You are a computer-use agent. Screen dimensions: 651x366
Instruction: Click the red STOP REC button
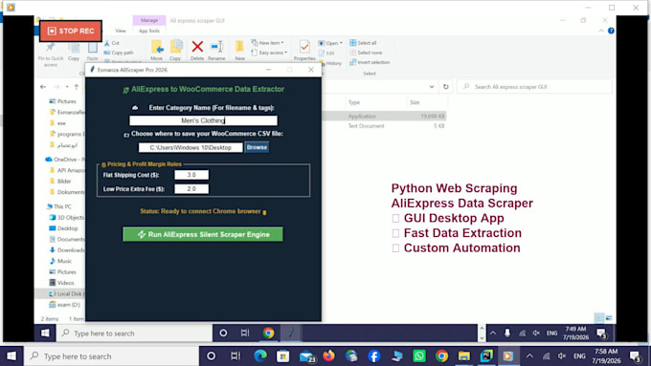71,32
